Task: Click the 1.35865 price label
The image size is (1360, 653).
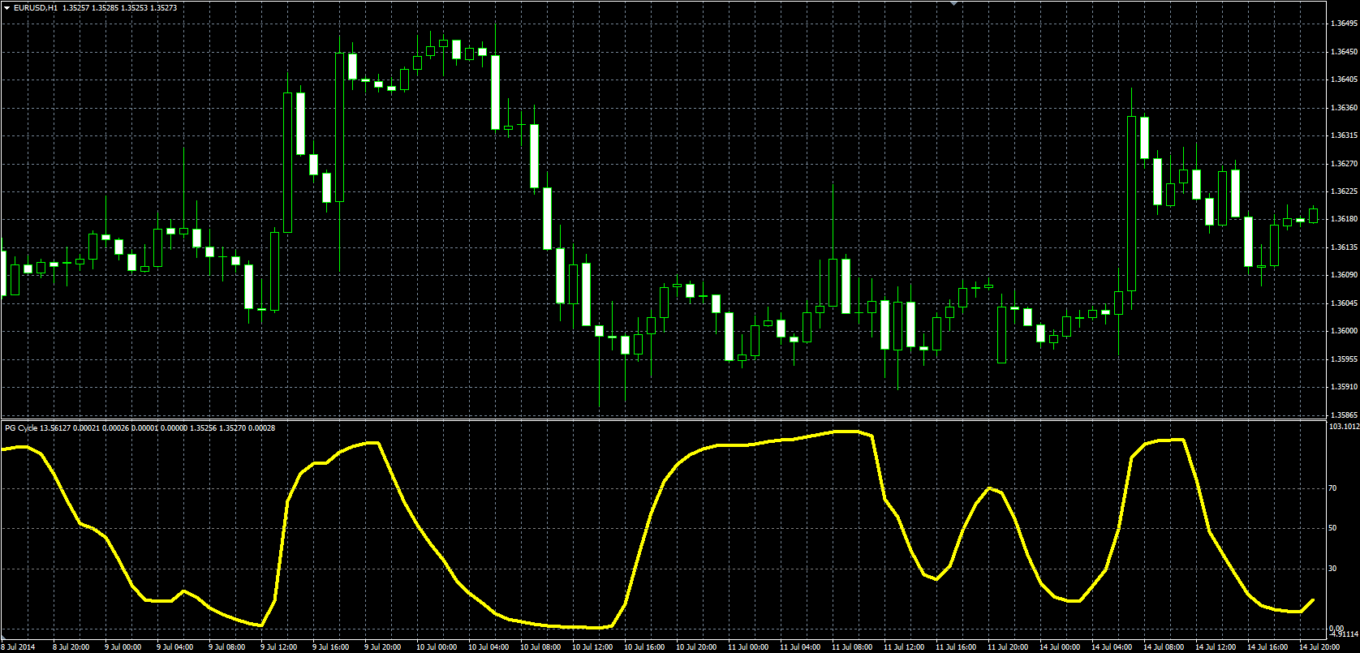Action: coord(1344,415)
